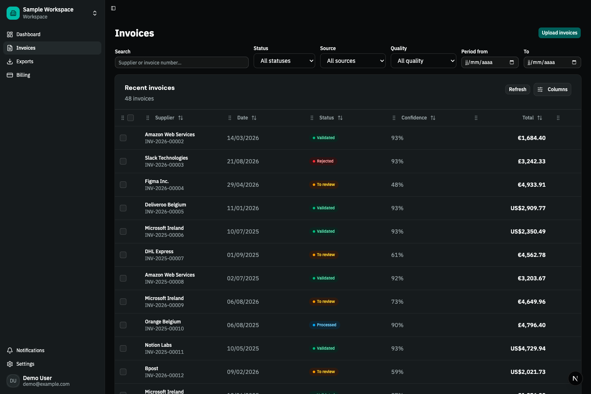The image size is (591, 394).
Task: Go to Invoices in sidebar
Action: (x=52, y=48)
